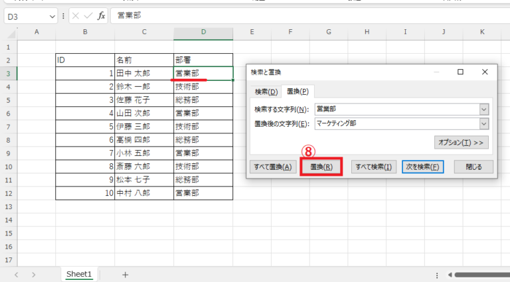510x282 pixels.
Task: Click the fx Insert Function icon
Action: tap(102, 15)
